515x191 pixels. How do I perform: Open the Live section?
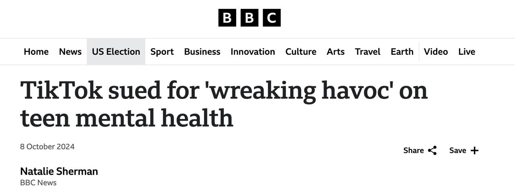click(x=467, y=52)
